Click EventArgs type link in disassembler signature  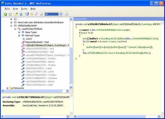coord(147,24)
